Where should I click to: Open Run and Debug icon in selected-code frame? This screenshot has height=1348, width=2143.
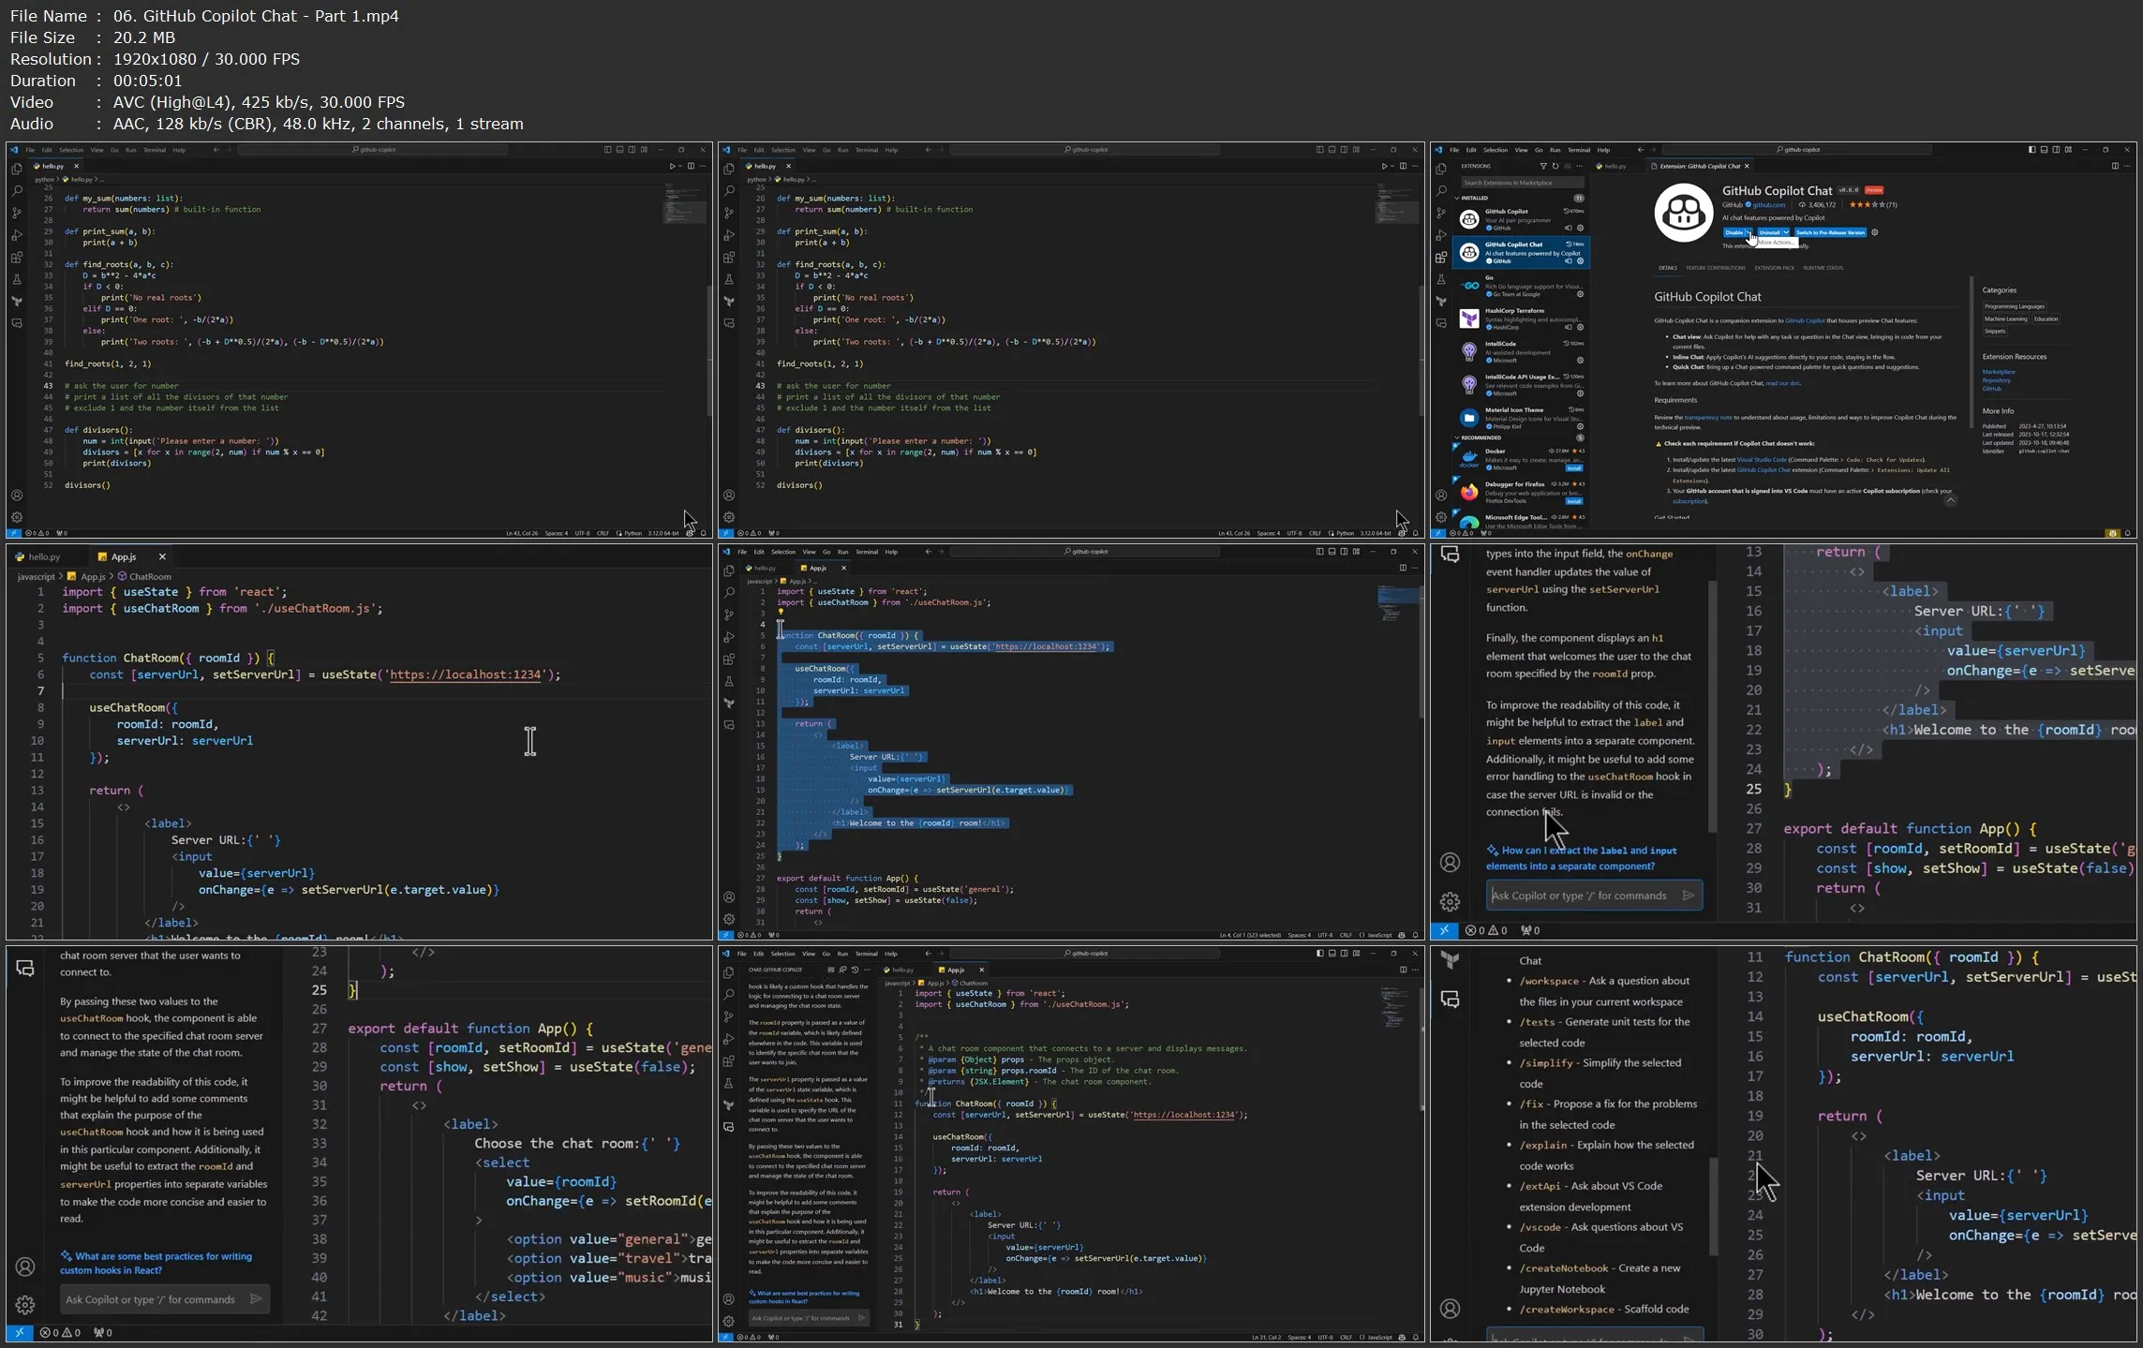pyautogui.click(x=729, y=637)
